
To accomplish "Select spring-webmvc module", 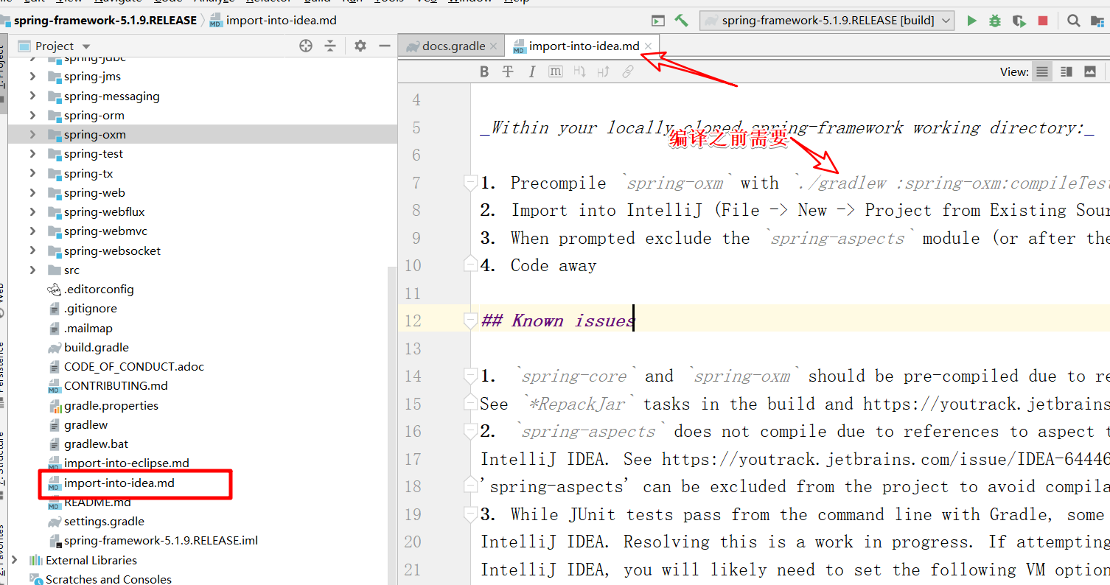I will click(x=105, y=231).
